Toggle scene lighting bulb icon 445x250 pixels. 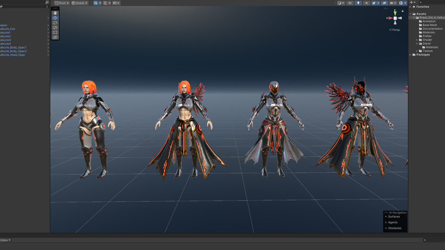click(358, 3)
